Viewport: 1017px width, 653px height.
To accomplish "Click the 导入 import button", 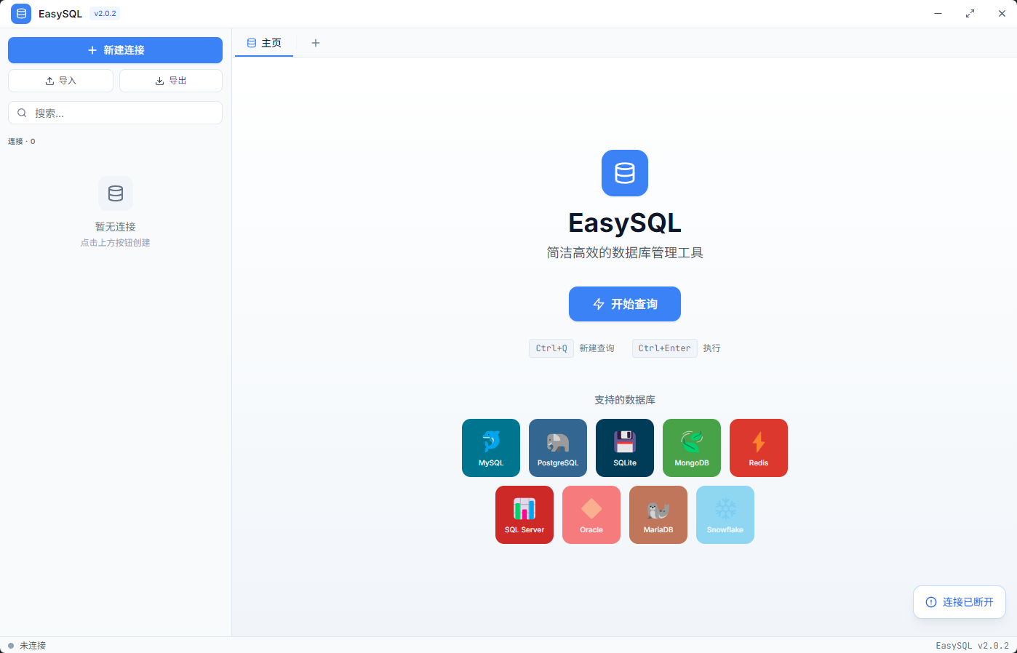I will tap(60, 81).
